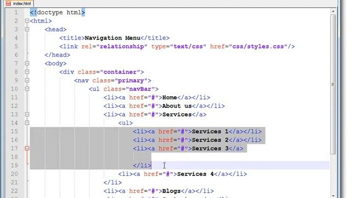Click the '</li>' tag on line 19

tap(142, 166)
